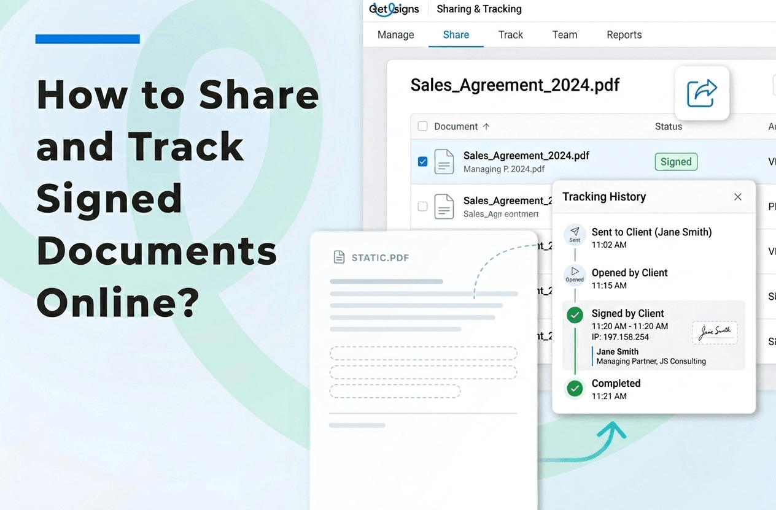The width and height of the screenshot is (776, 510).
Task: Click the 'STATIC.PDF' label
Action: [380, 257]
